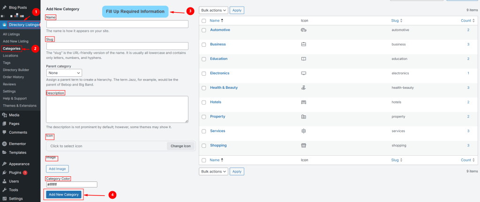Check the Property row checkbox
Screen dimensions: 480x202
204,117
